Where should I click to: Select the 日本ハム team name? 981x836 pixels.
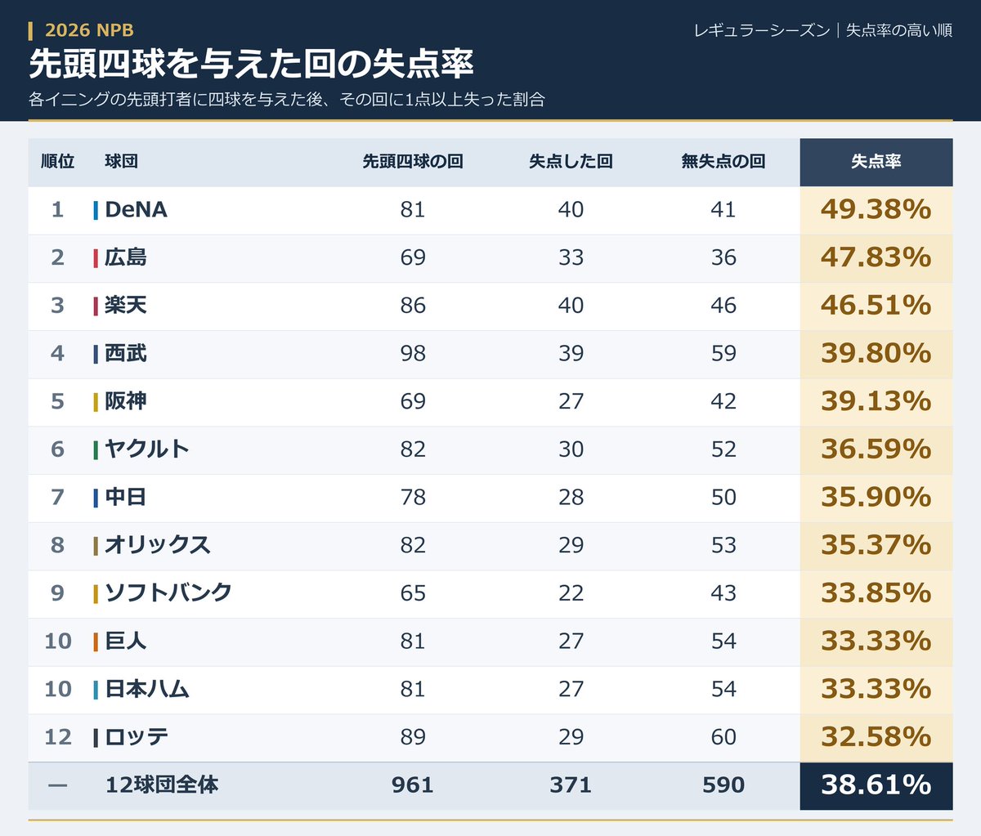147,689
